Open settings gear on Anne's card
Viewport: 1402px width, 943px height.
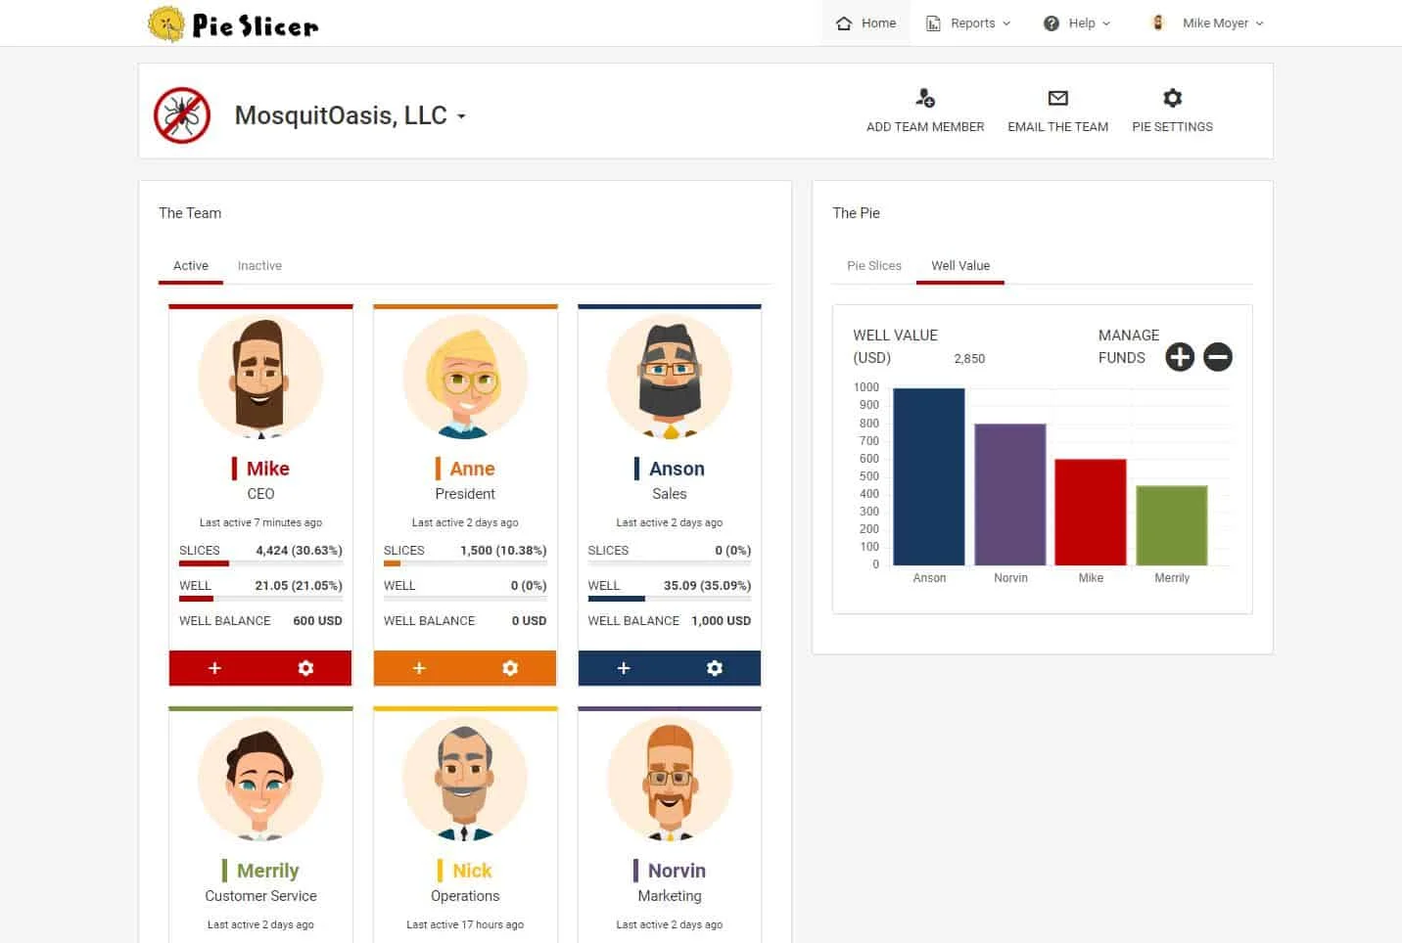(510, 668)
